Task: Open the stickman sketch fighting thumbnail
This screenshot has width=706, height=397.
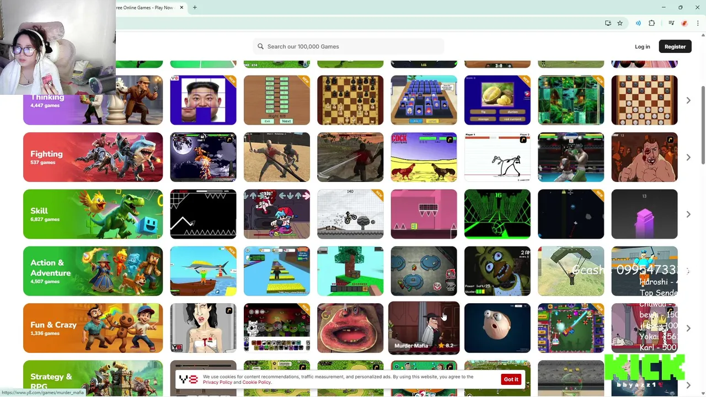Action: pyautogui.click(x=497, y=157)
